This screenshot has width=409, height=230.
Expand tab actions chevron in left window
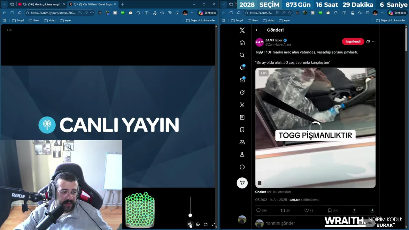(x=4, y=4)
